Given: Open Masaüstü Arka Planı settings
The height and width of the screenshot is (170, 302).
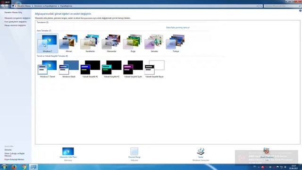Looking at the screenshot, I should tap(68, 154).
